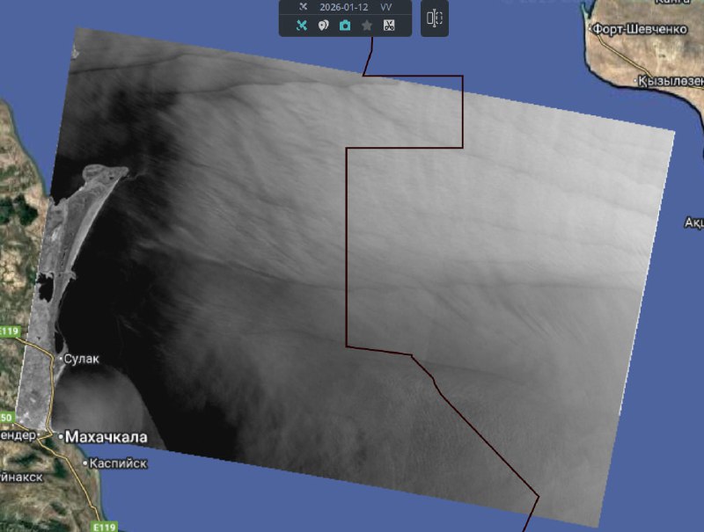704x532 pixels.
Task: Click the map pins location icon
Action: (x=323, y=26)
